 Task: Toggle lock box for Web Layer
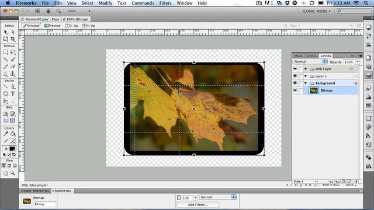pos(300,69)
